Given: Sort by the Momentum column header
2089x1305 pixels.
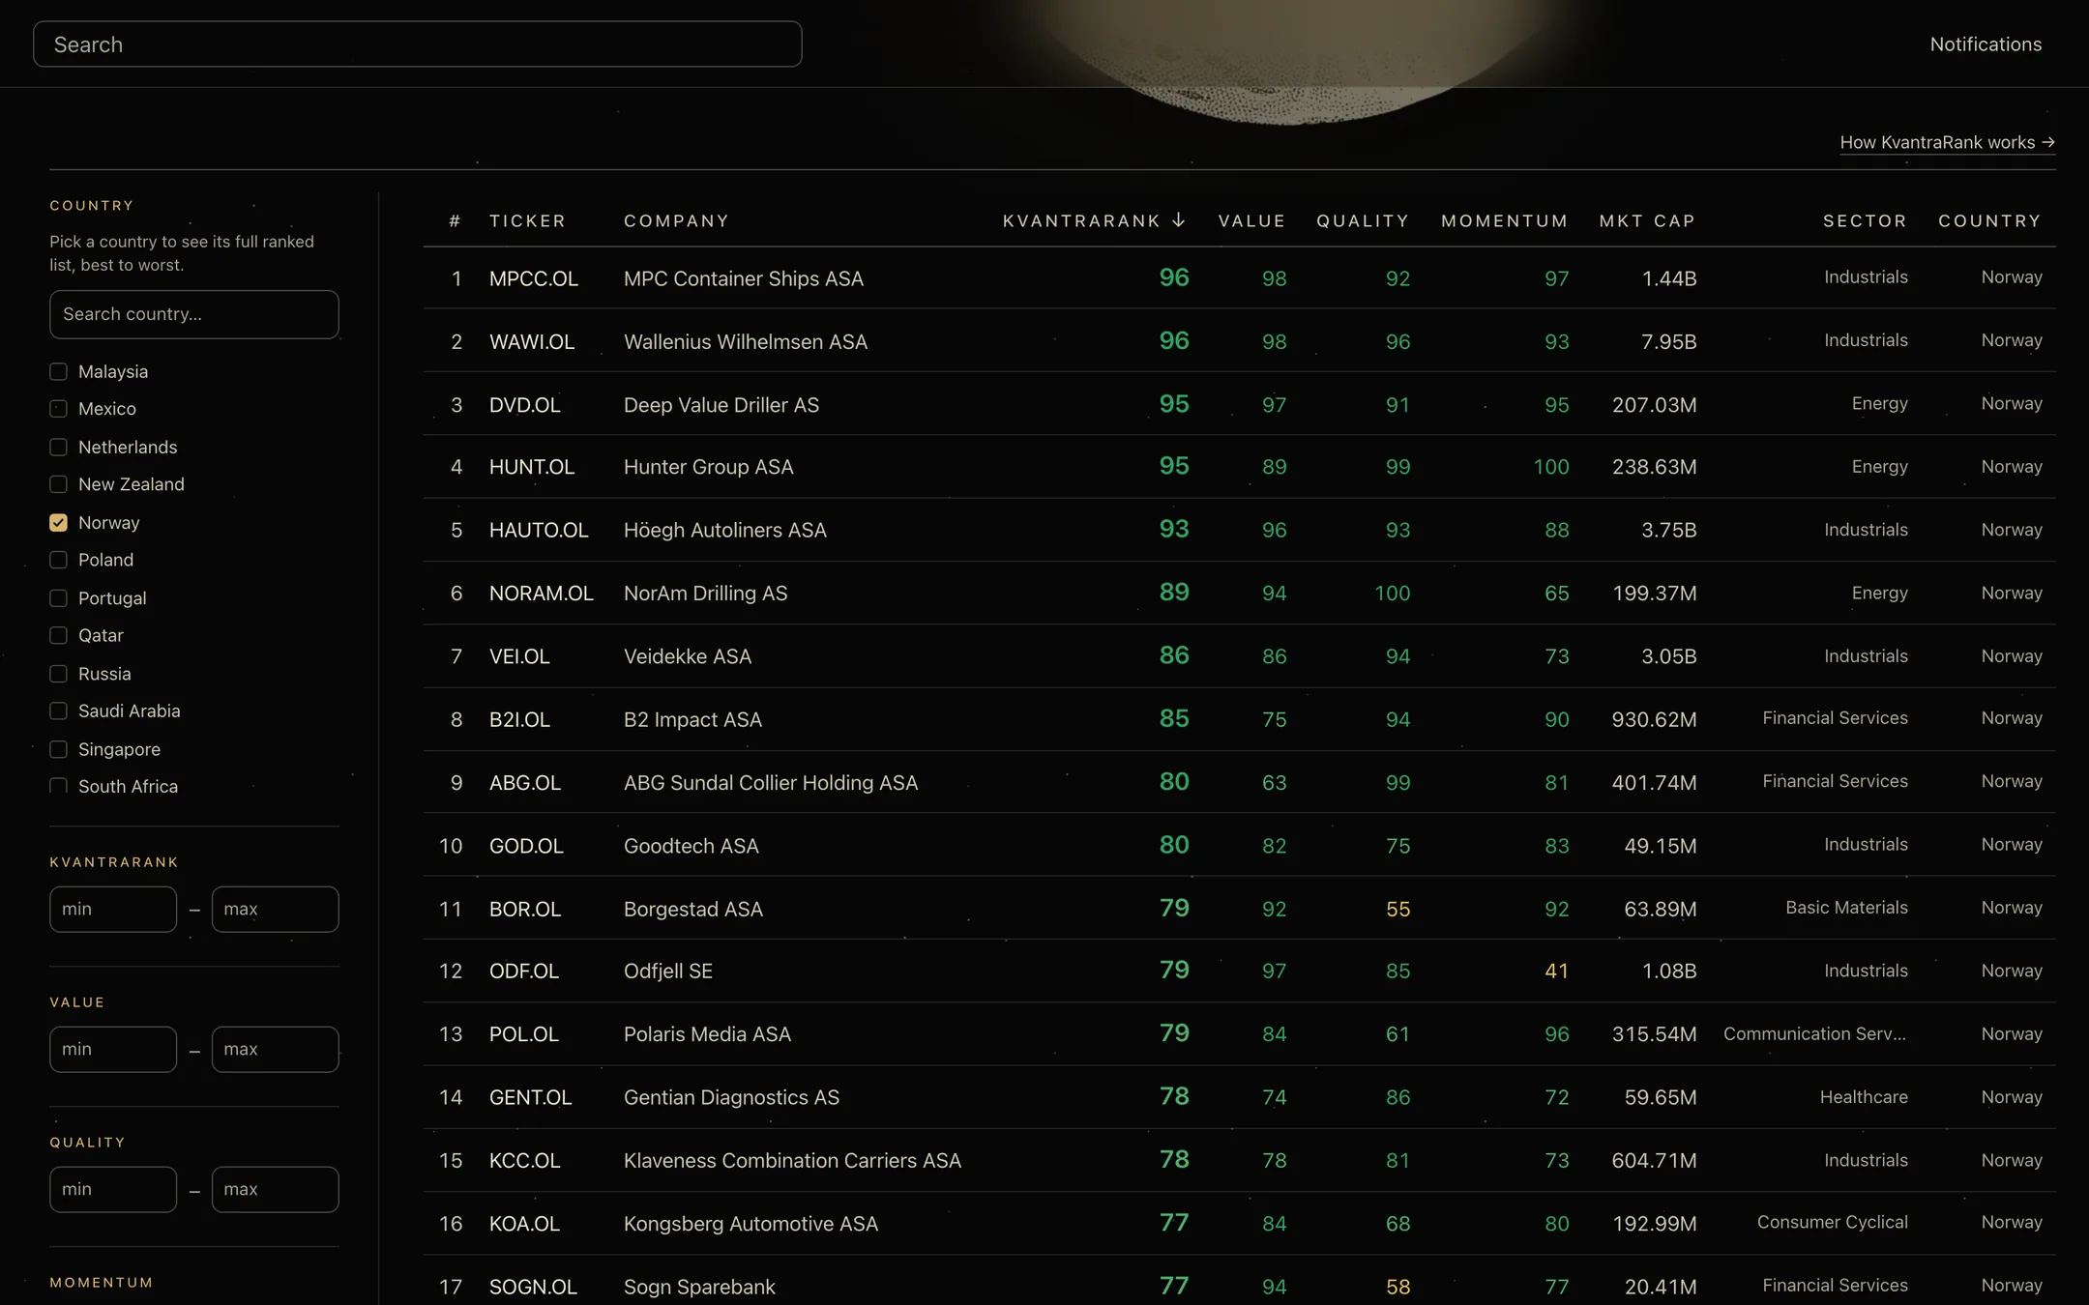Looking at the screenshot, I should pyautogui.click(x=1505, y=220).
